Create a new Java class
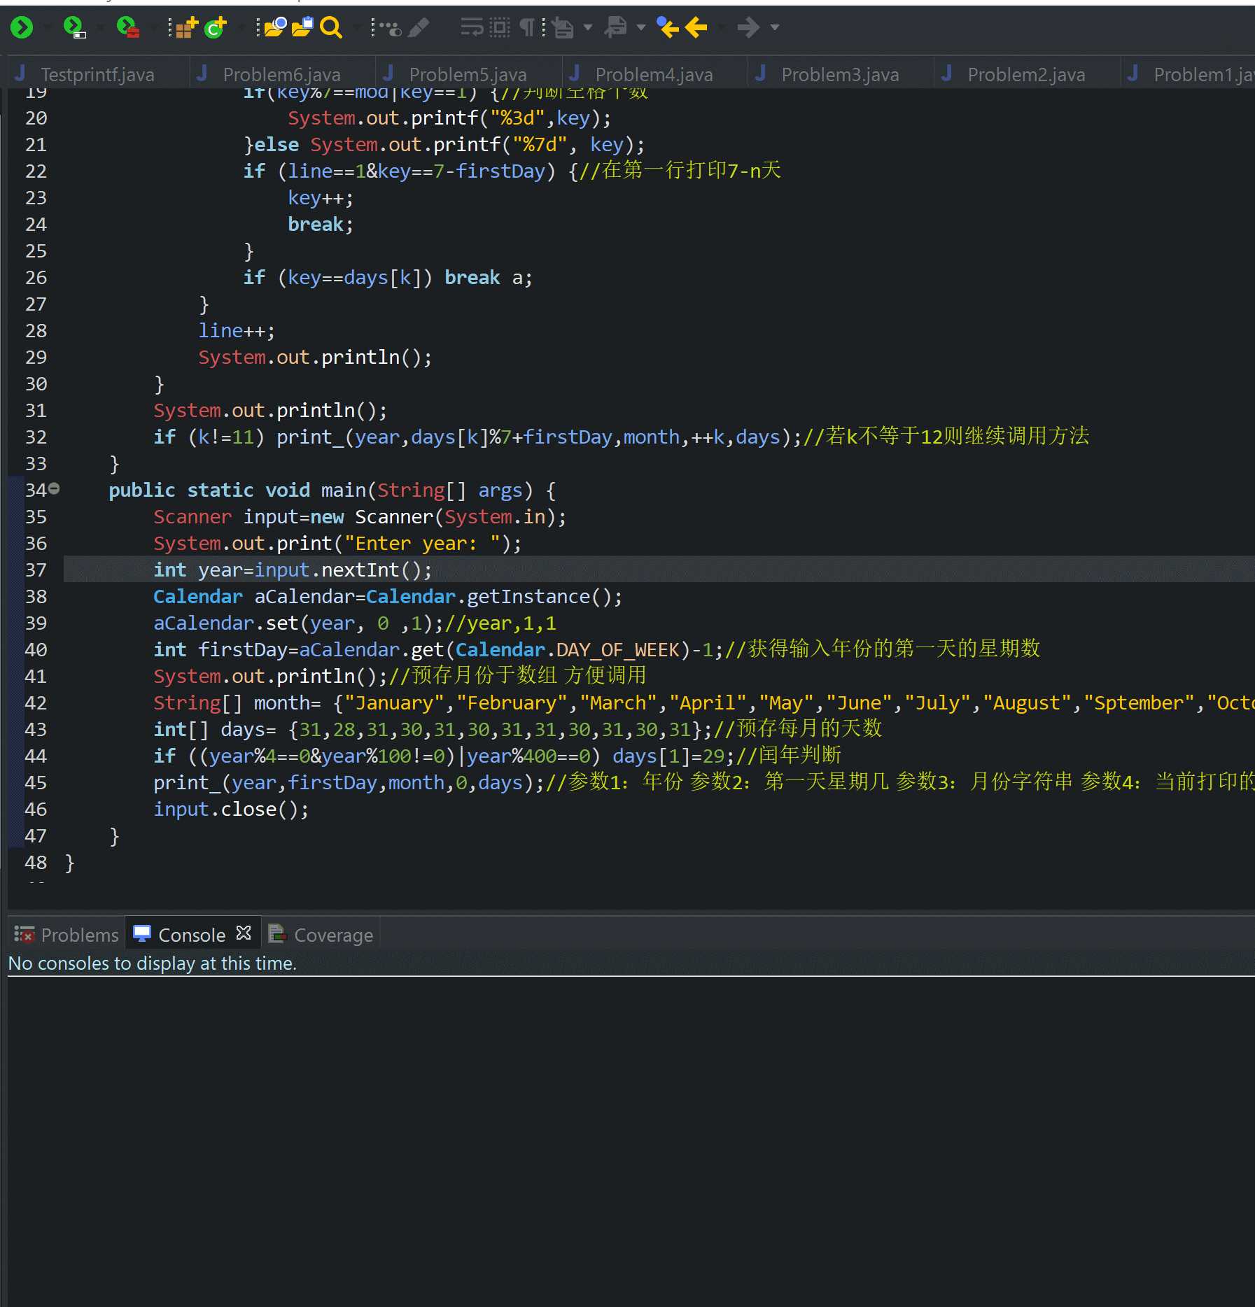This screenshot has width=1255, height=1307. tap(216, 27)
